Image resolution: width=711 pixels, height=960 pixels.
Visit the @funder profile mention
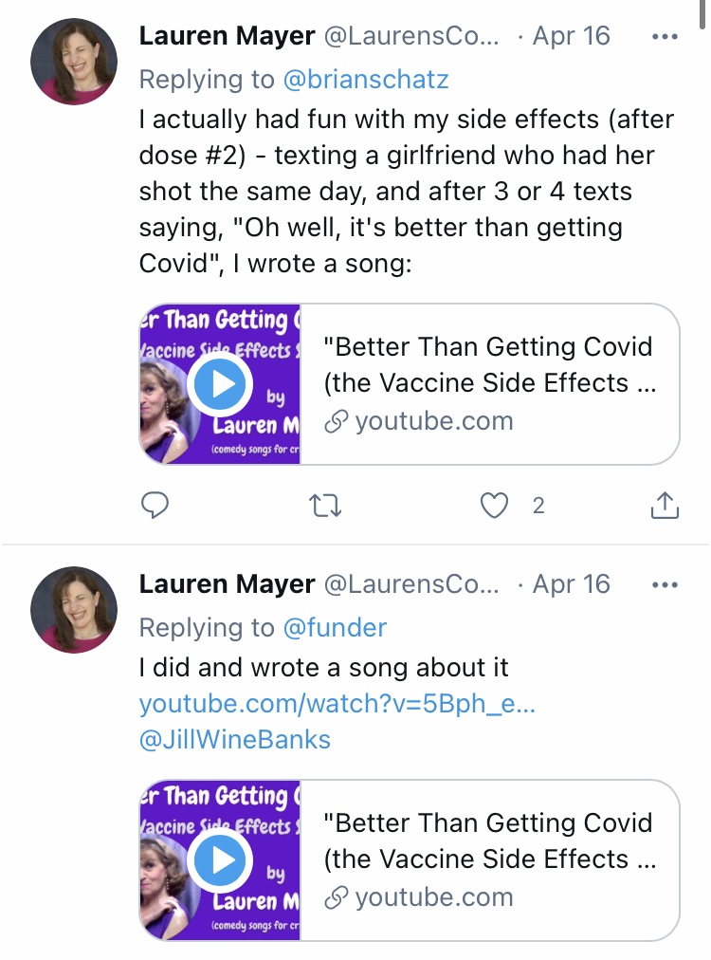pyautogui.click(x=335, y=628)
